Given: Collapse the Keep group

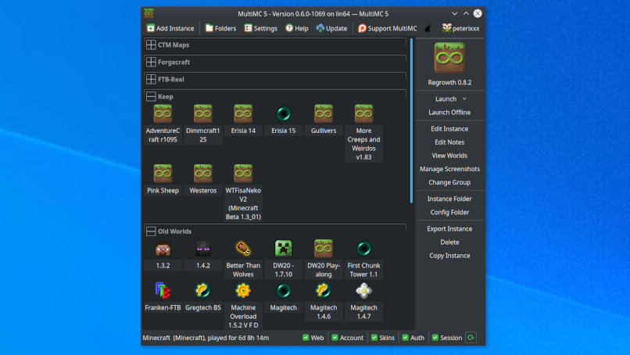Looking at the screenshot, I should pos(151,96).
